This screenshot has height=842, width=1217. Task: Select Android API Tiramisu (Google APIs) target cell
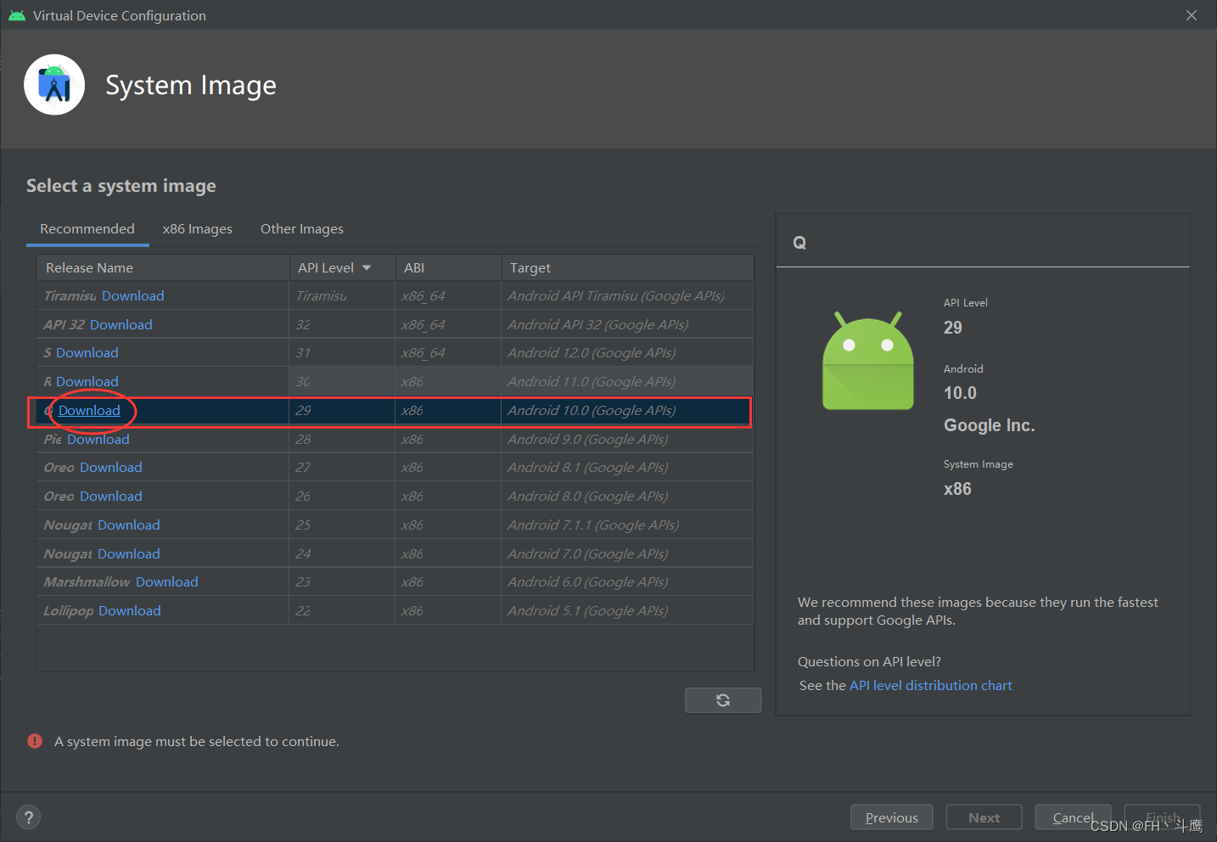(627, 296)
